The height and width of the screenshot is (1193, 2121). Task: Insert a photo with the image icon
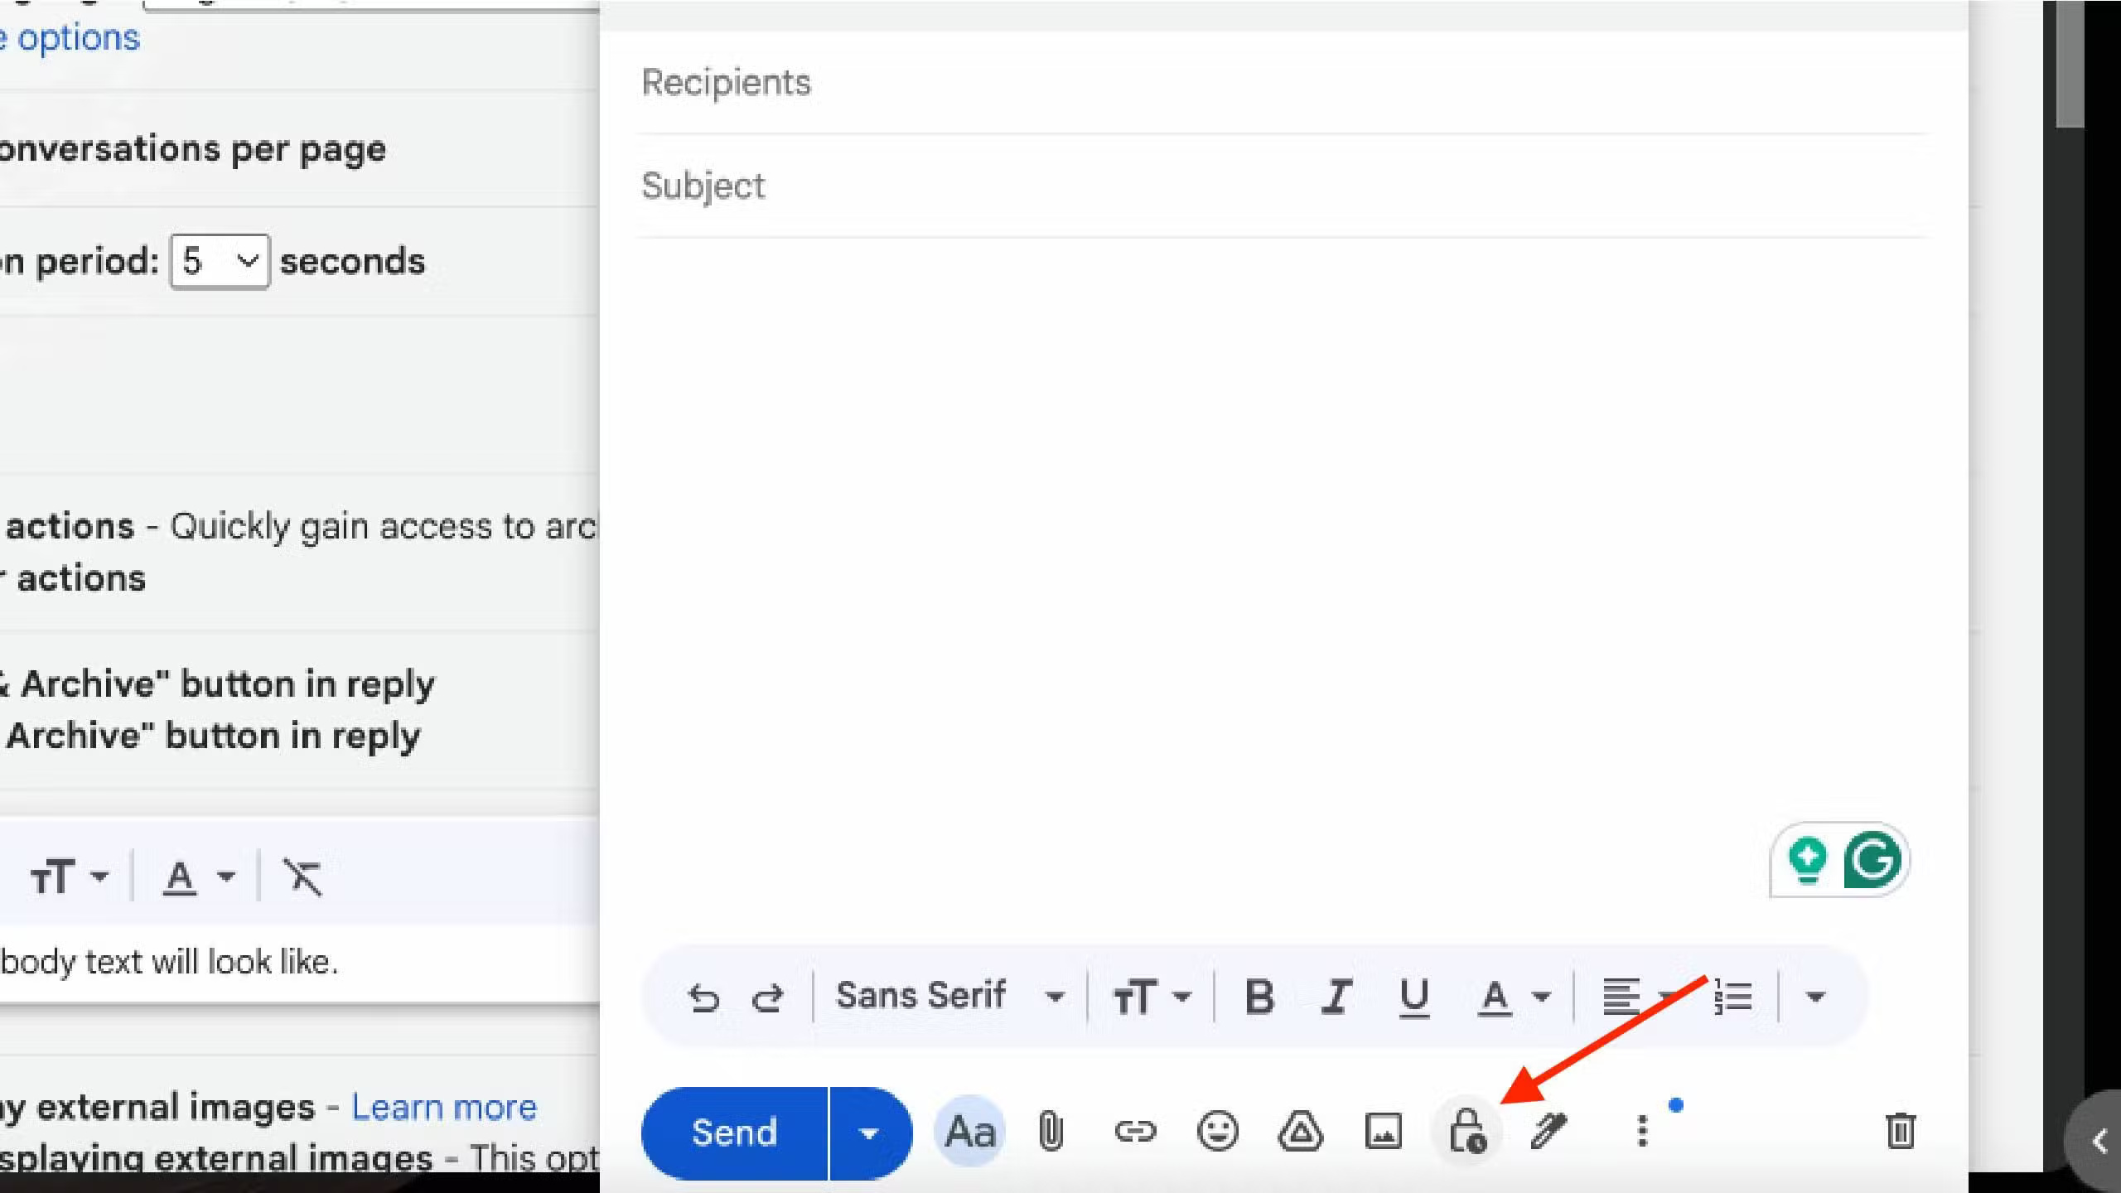(1383, 1131)
